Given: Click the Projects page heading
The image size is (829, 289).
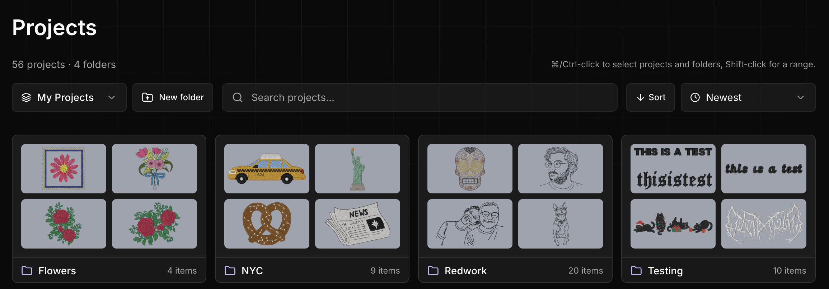Looking at the screenshot, I should pyautogui.click(x=55, y=28).
